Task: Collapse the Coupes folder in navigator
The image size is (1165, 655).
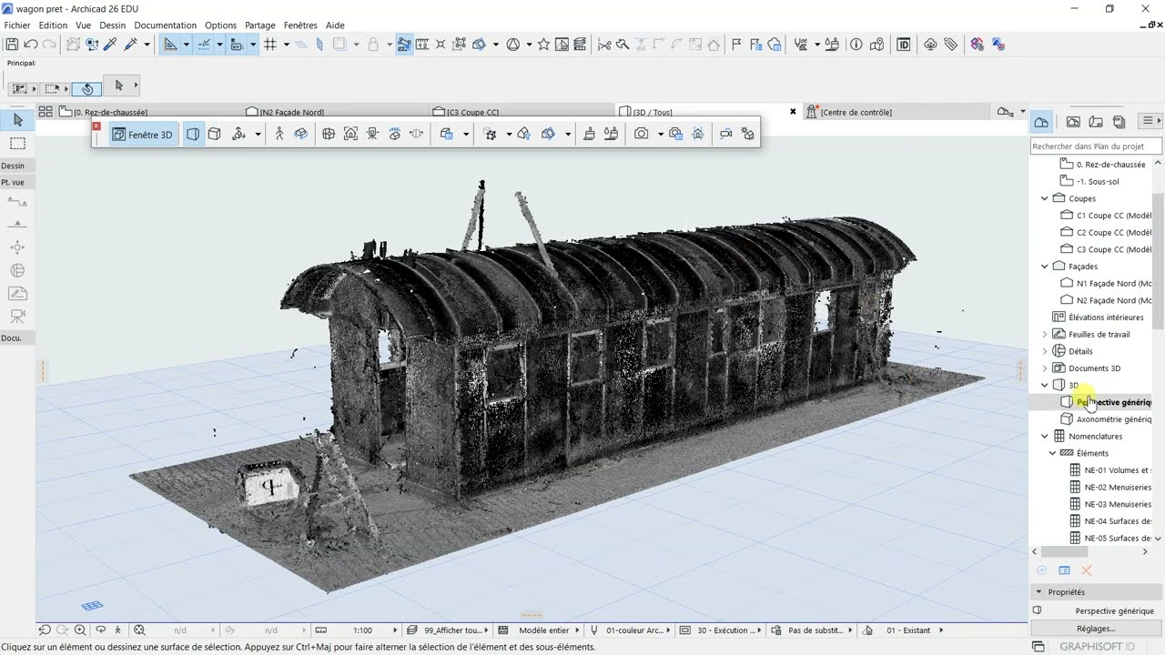Action: point(1045,198)
